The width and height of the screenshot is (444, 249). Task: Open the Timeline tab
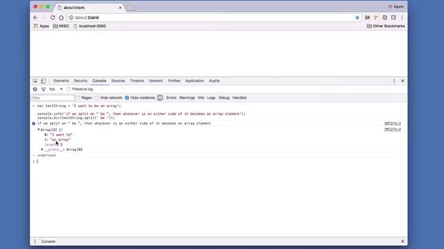(x=137, y=81)
